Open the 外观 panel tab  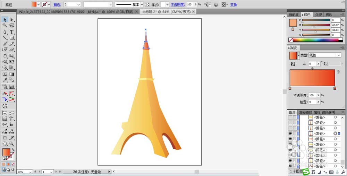(x=319, y=15)
